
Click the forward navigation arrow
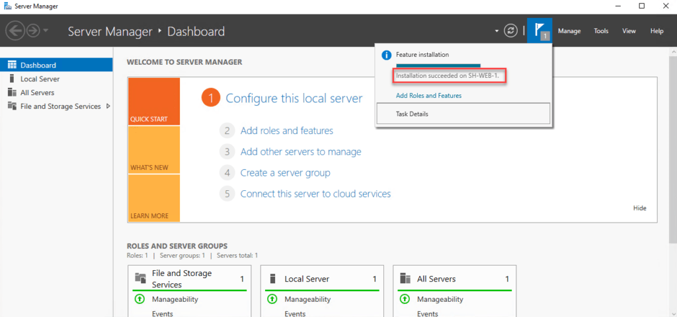pos(33,31)
